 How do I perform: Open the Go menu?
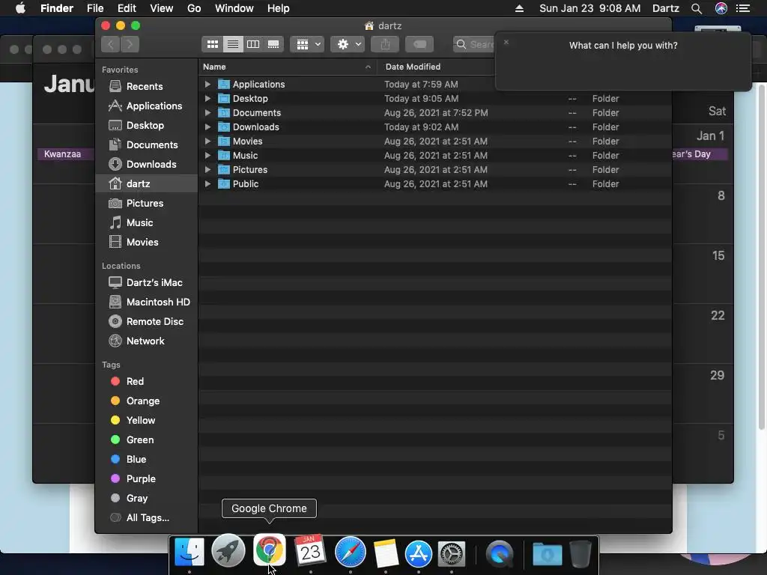pyautogui.click(x=194, y=8)
